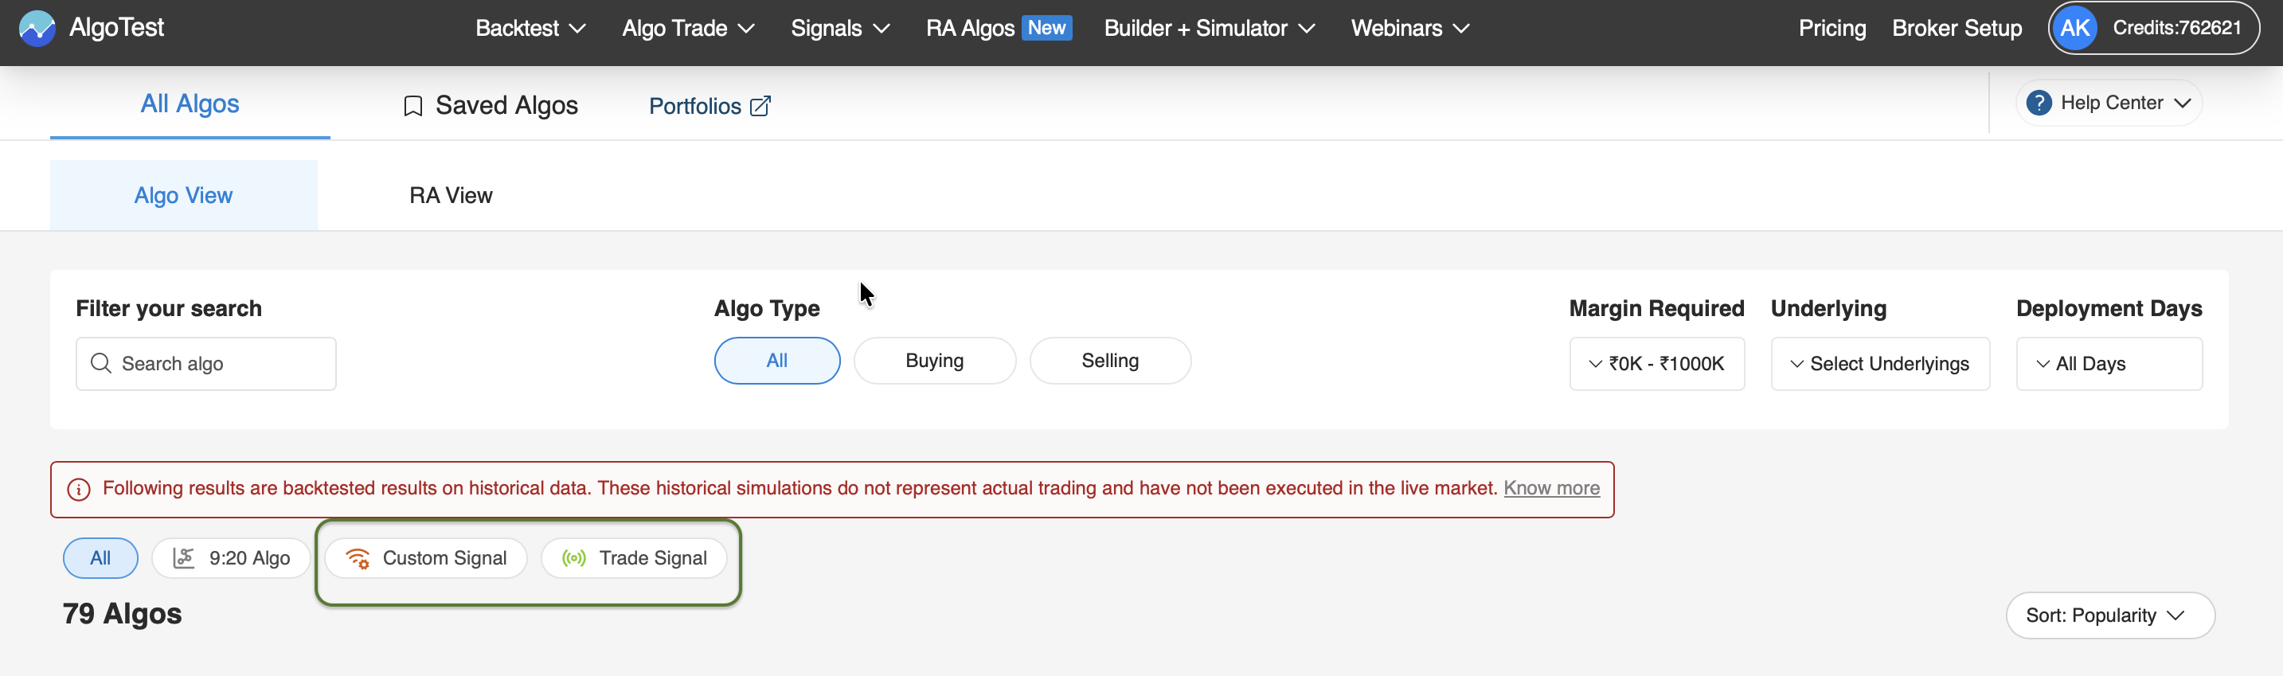Click the Credits:762621 label
Viewport: 2283px width, 676px height.
[2176, 27]
